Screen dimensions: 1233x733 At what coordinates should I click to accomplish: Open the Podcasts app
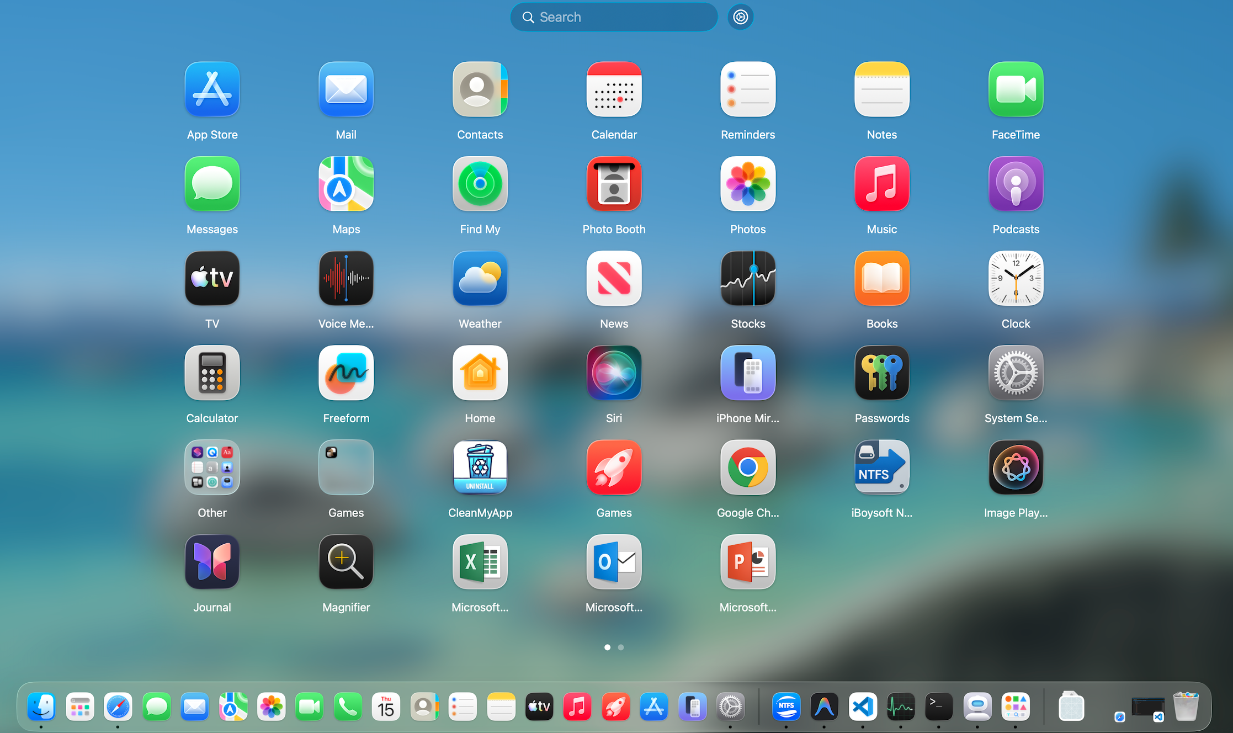click(x=1015, y=184)
